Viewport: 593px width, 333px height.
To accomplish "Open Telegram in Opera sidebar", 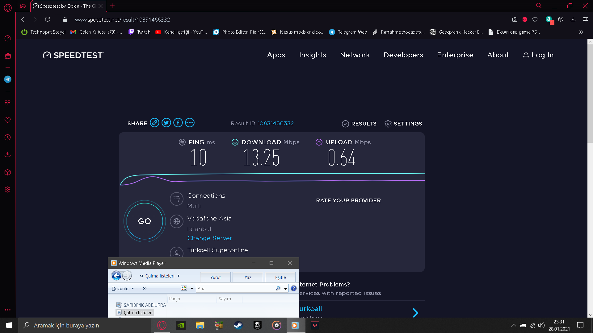I will pyautogui.click(x=8, y=79).
